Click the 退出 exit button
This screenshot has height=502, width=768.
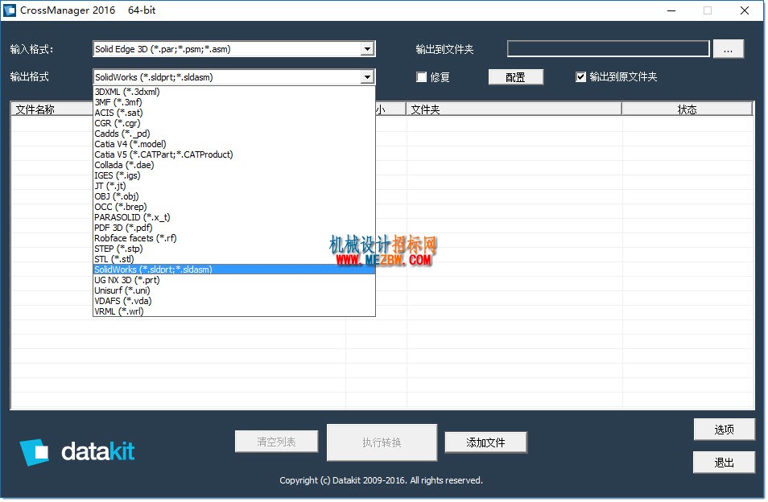coord(724,463)
